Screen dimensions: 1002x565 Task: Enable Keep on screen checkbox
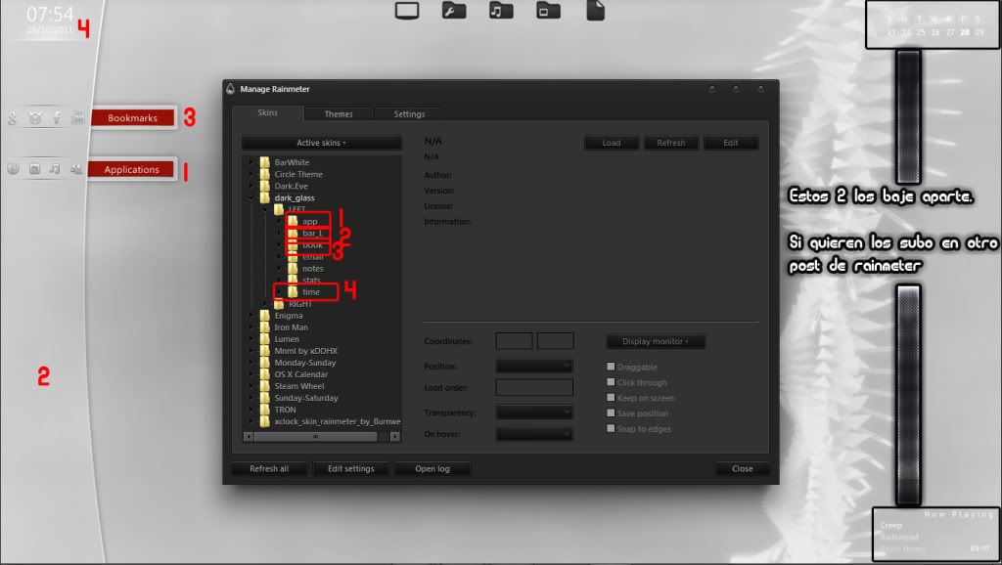pyautogui.click(x=611, y=397)
